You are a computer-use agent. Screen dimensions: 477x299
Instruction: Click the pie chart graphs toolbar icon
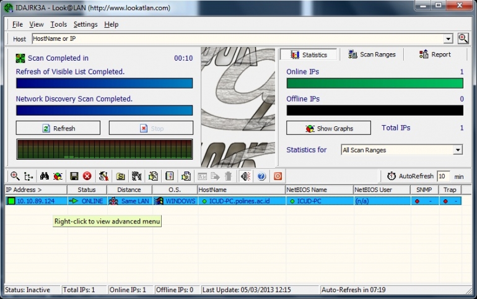pyautogui.click(x=58, y=176)
